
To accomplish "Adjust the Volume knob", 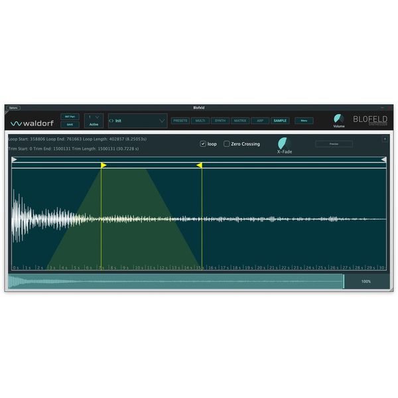I will point(339,119).
